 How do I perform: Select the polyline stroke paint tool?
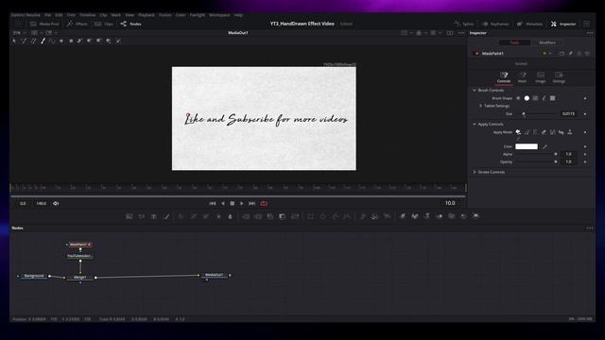pyautogui.click(x=52, y=41)
